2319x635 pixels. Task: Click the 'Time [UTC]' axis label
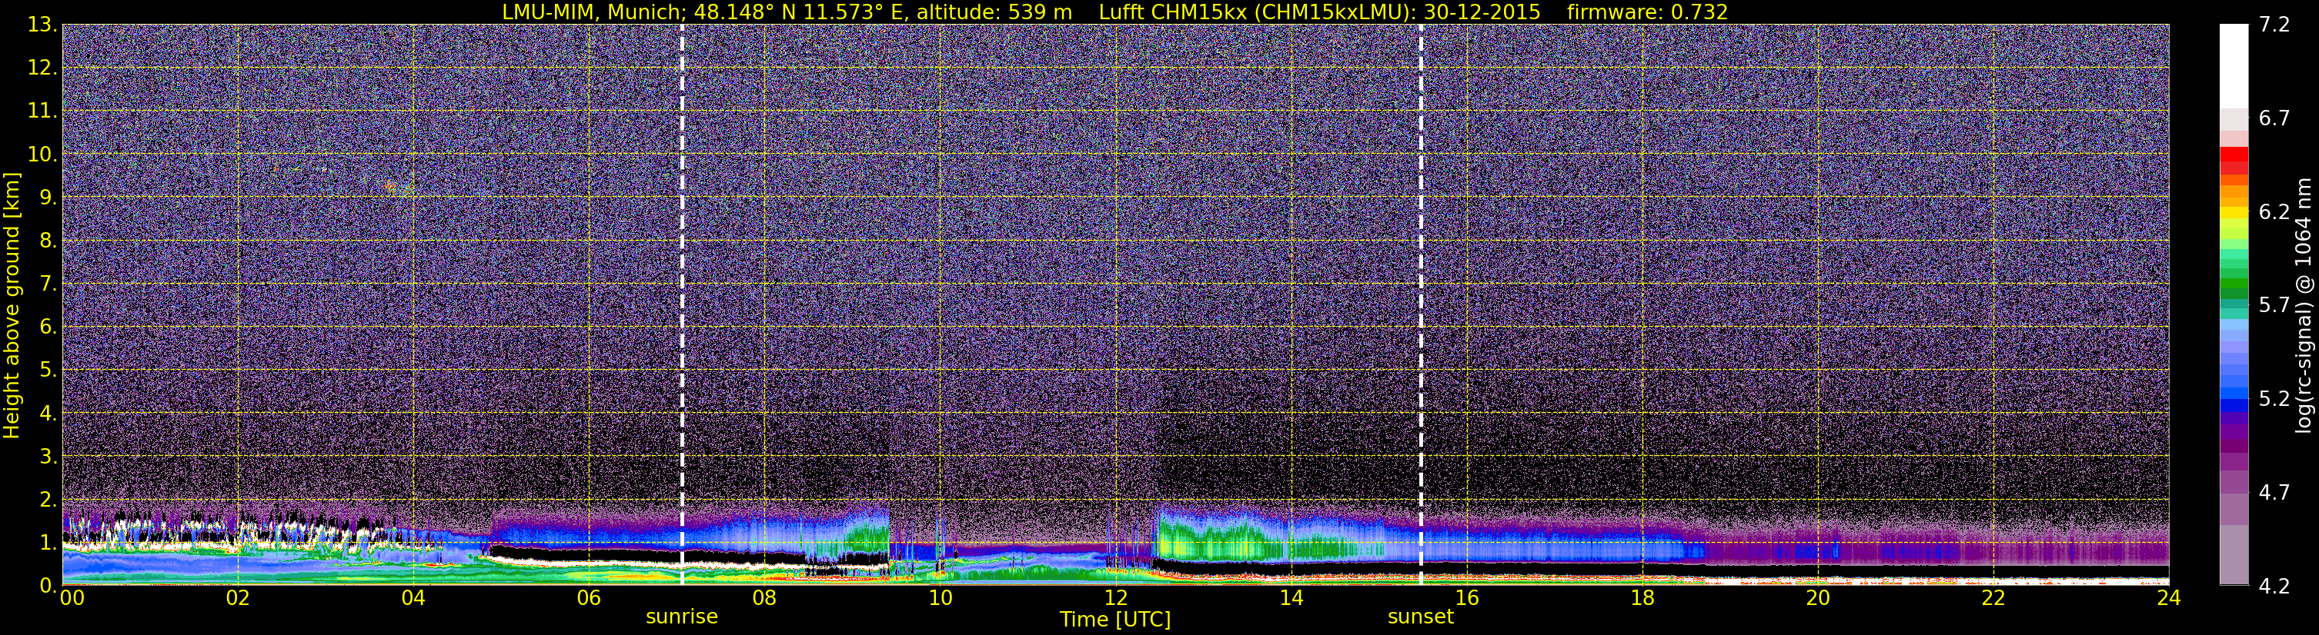pos(1115,620)
